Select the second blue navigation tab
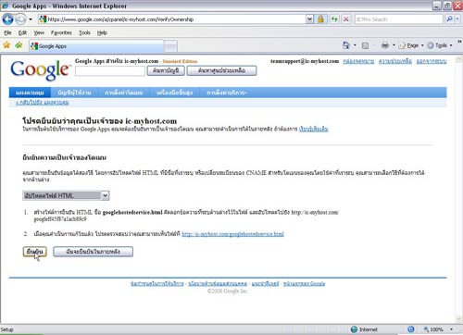The height and width of the screenshot is (335, 463). coord(74,93)
